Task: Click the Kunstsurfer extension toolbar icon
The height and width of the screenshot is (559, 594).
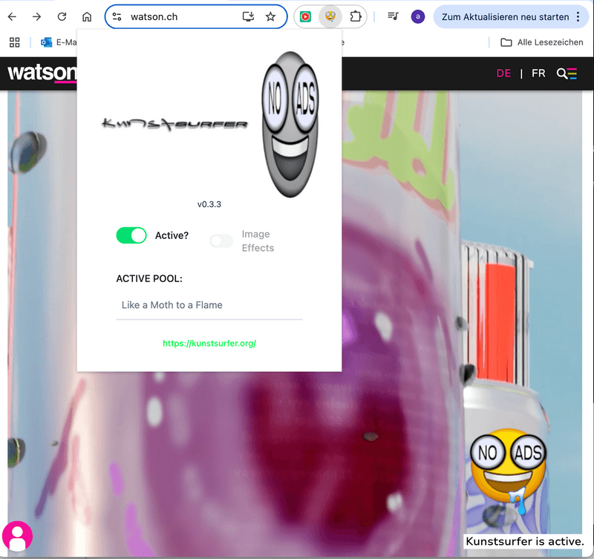Action: point(330,16)
